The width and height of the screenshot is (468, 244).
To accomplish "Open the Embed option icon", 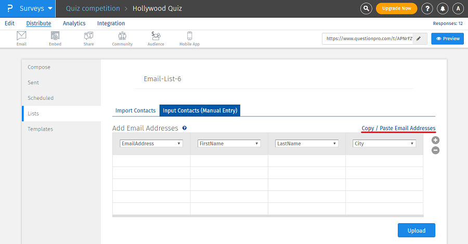I will [x=55, y=36].
